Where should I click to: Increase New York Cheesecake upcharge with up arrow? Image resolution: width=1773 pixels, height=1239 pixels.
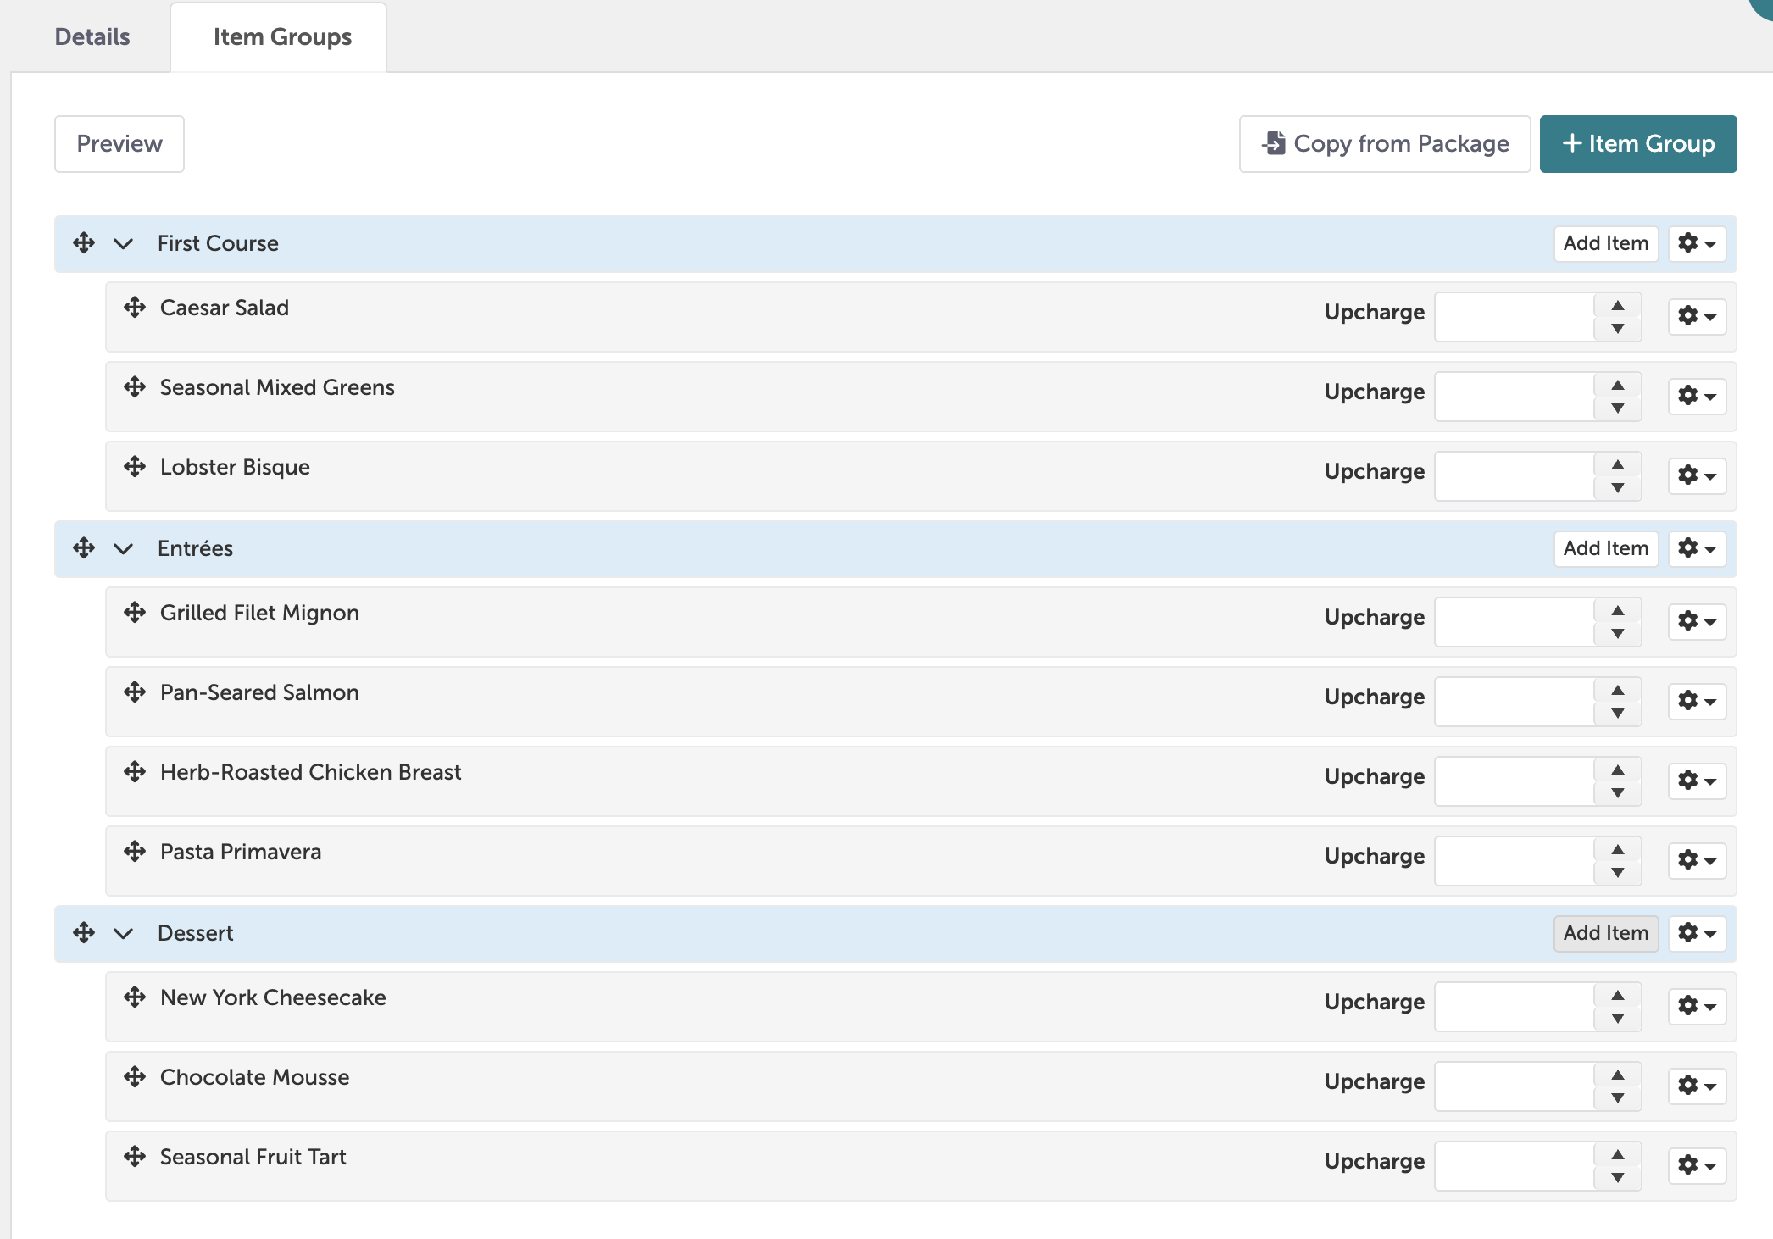click(x=1618, y=995)
